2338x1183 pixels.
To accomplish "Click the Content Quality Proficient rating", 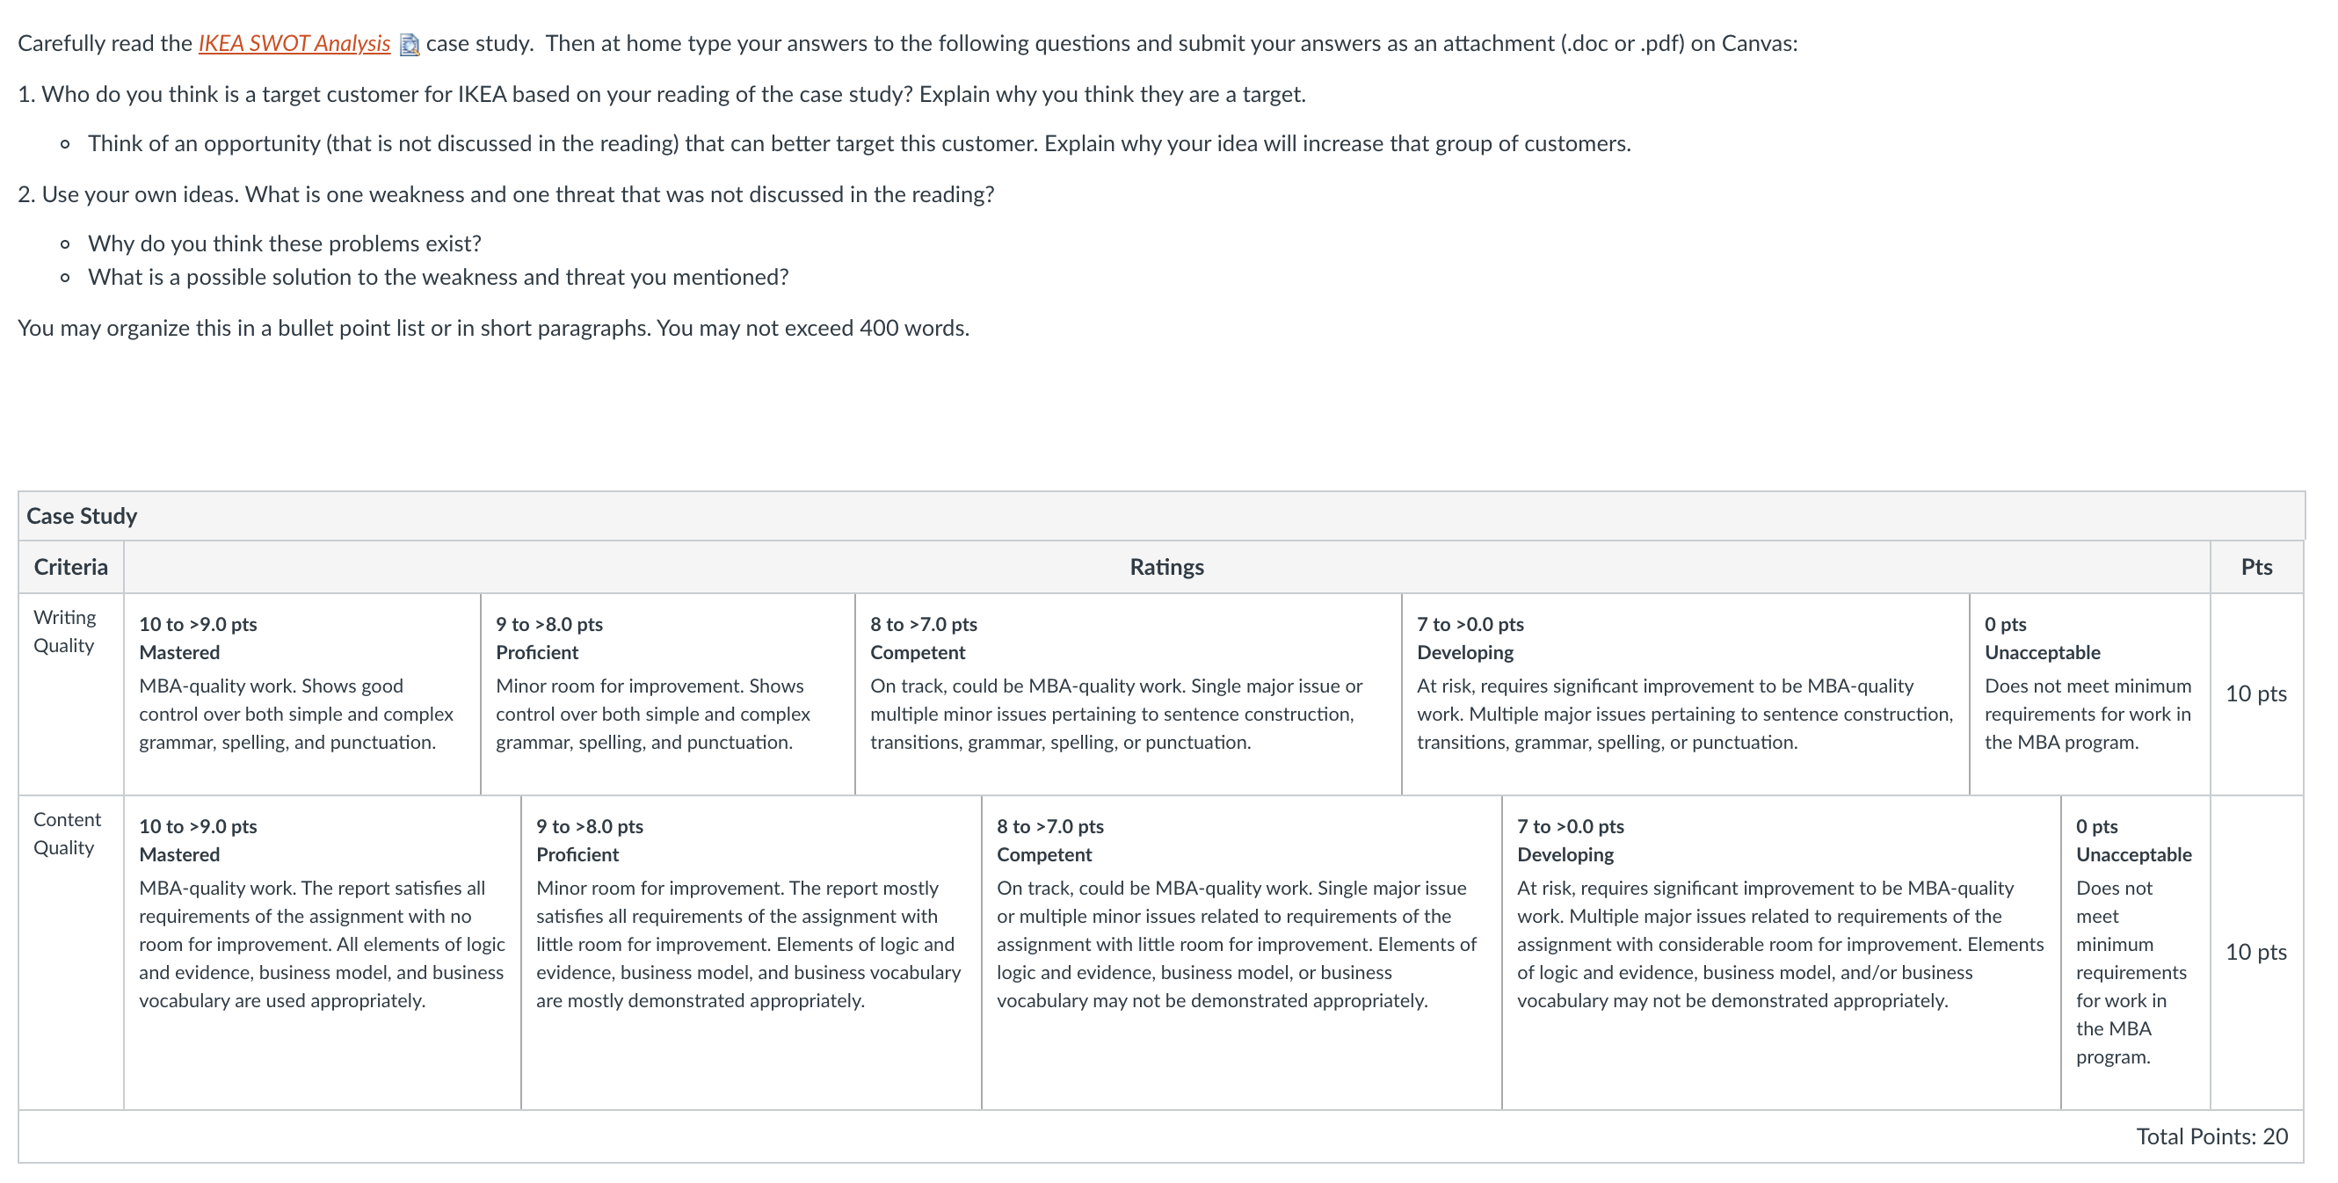I will [x=751, y=953].
